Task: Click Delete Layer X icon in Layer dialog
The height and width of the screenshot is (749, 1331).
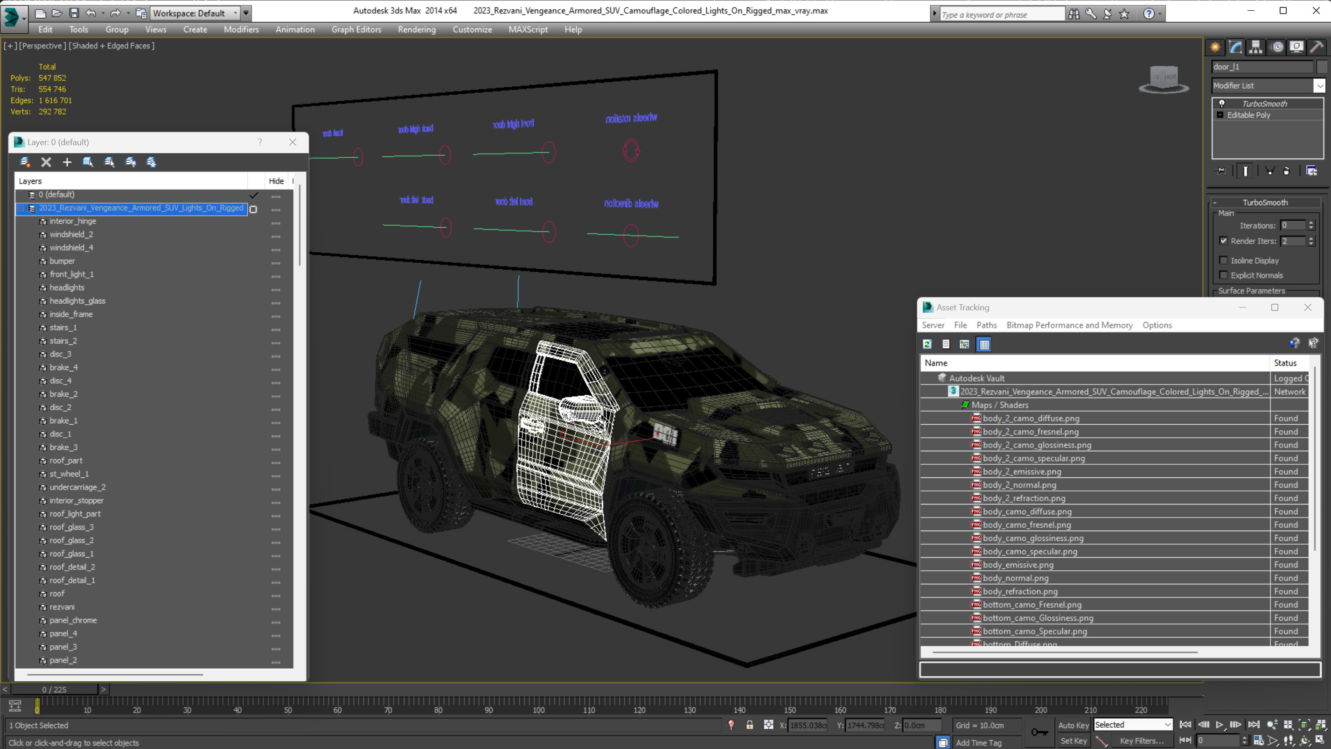Action: 46,162
